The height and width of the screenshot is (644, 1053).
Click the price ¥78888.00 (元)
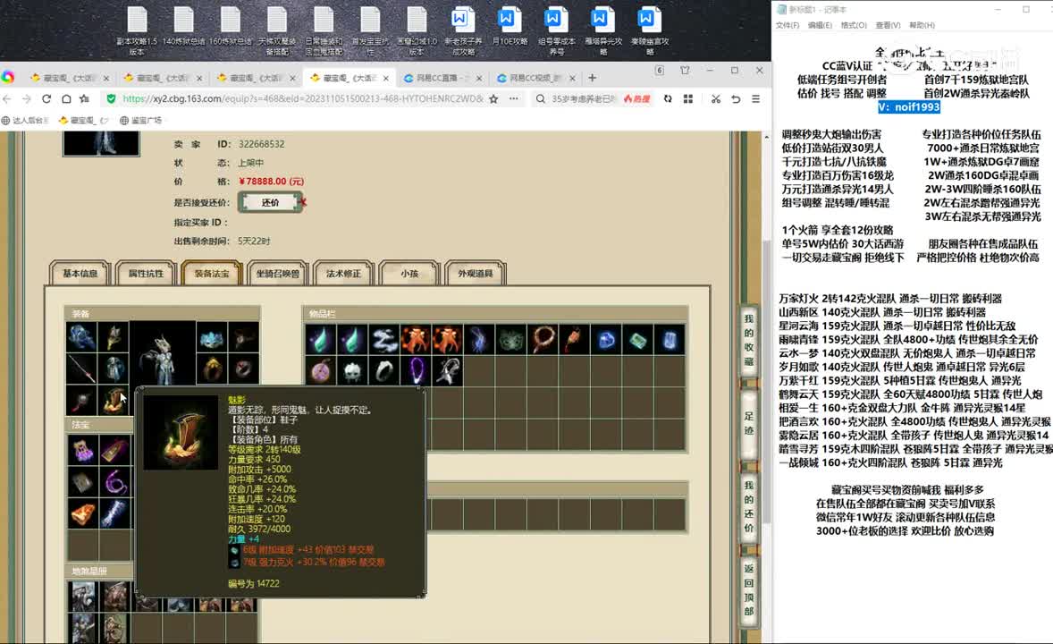coord(272,182)
